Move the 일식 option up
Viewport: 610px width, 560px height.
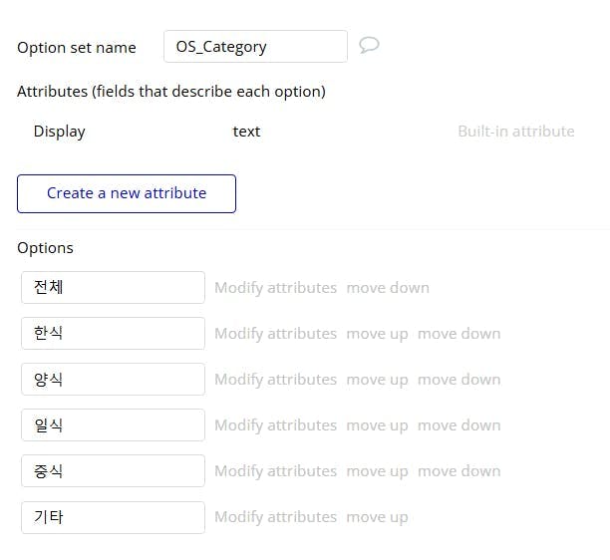tap(377, 425)
